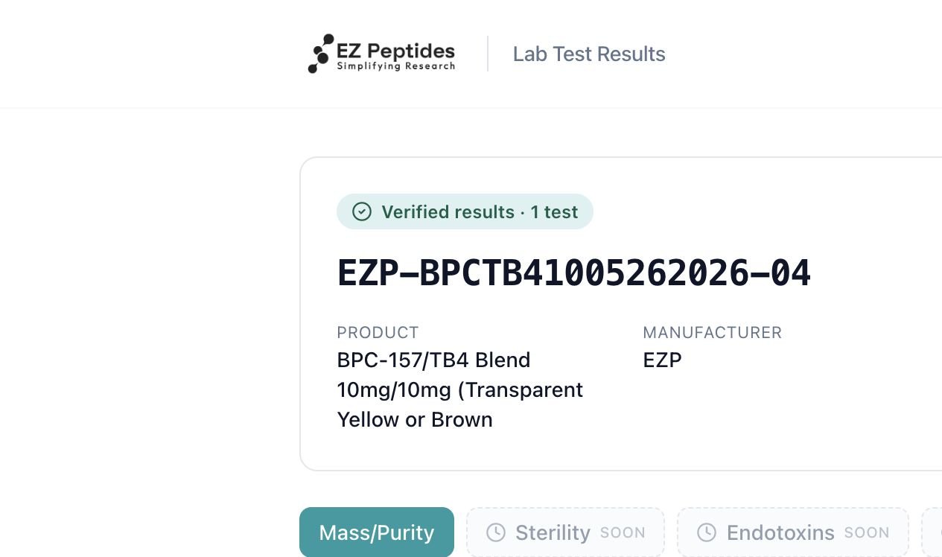This screenshot has height=557, width=942.
Task: Switch to the Endotoxins tab
Action: (x=793, y=532)
